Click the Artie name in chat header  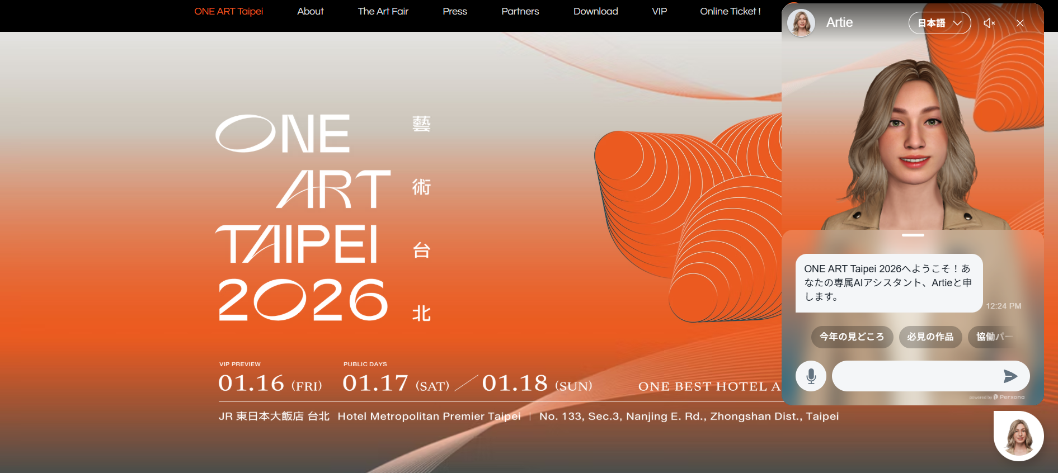(840, 22)
